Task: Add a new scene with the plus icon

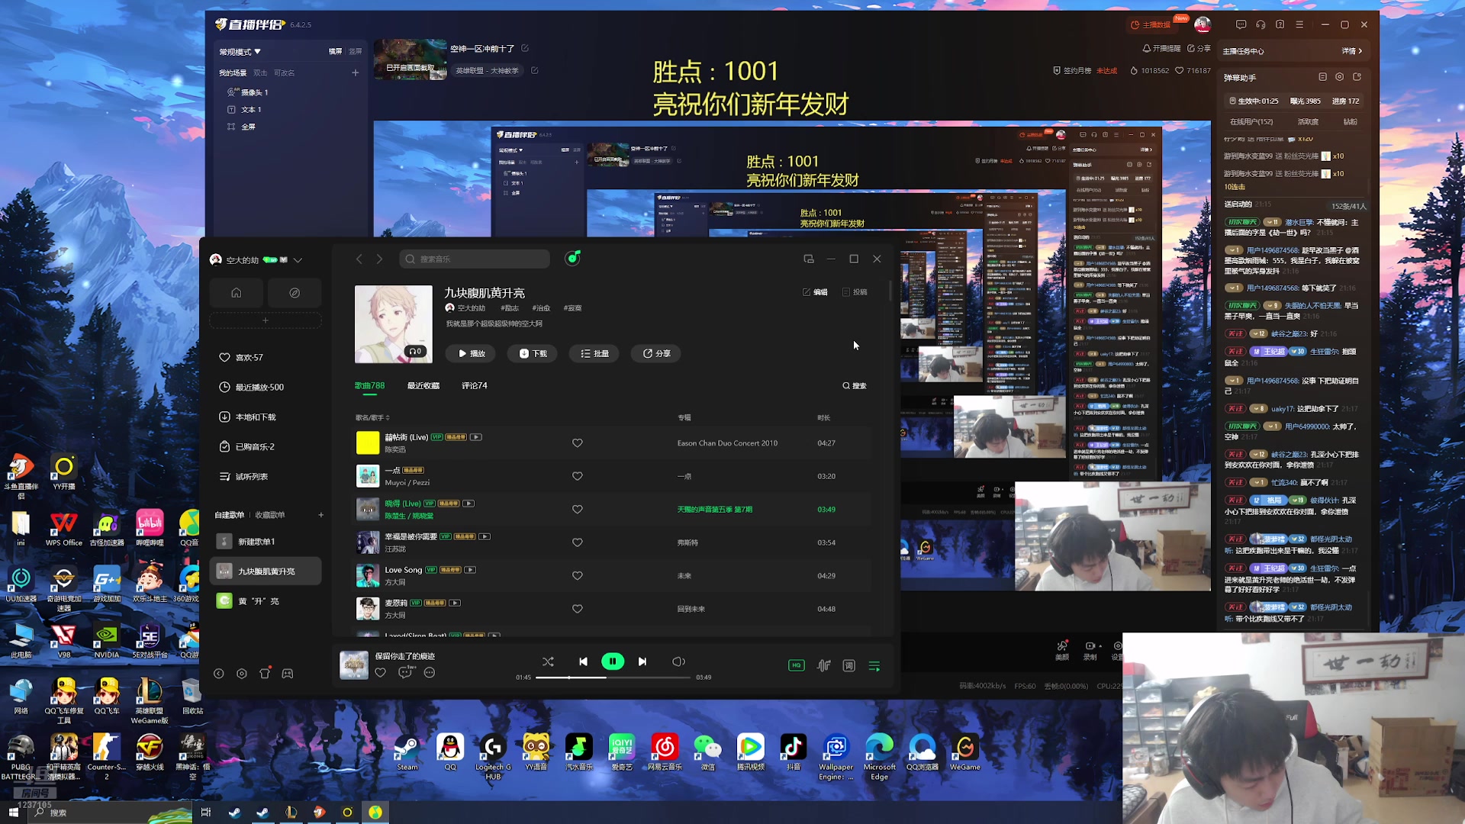Action: 356,72
